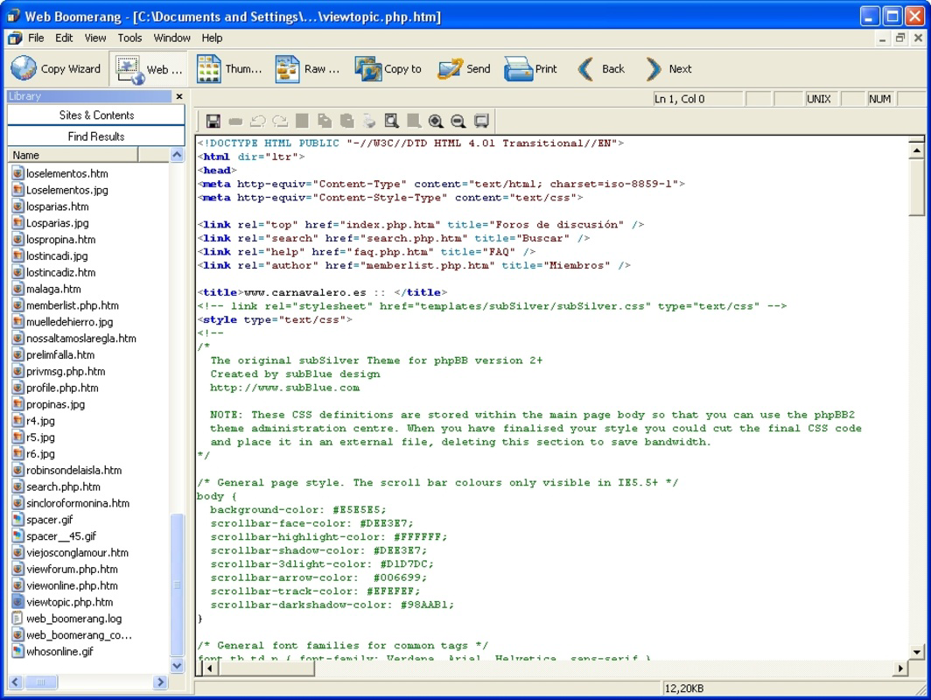
Task: Click the Find magnifier icon
Action: tap(391, 121)
